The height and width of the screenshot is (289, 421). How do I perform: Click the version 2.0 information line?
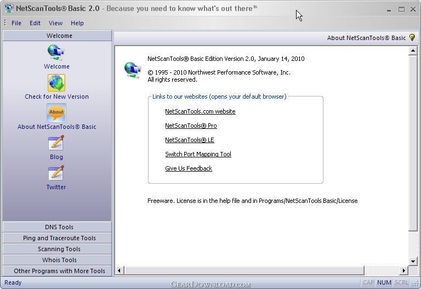[226, 59]
